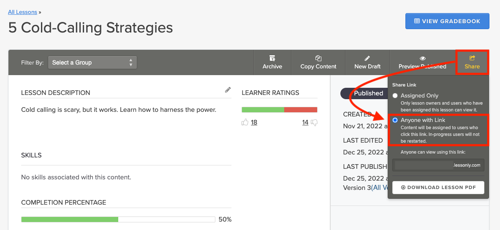500x230 pixels.
Task: Select the Assigned Only radio option
Action: point(395,96)
